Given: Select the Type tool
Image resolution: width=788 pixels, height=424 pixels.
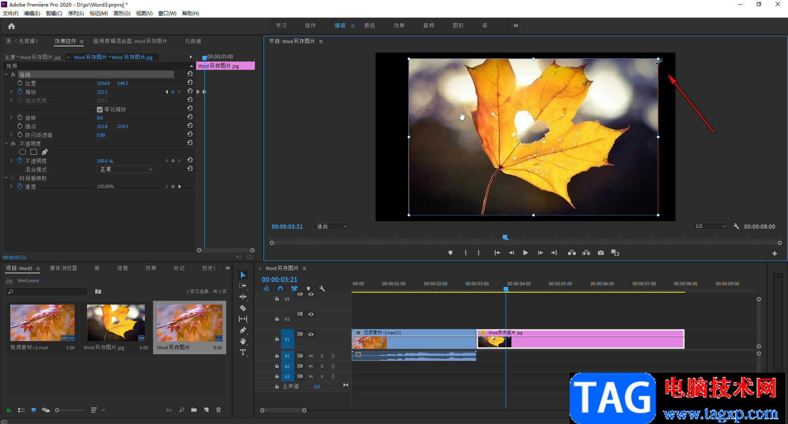Looking at the screenshot, I should click(x=243, y=352).
